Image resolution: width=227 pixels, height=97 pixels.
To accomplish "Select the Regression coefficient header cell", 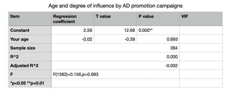I will 72,19.
